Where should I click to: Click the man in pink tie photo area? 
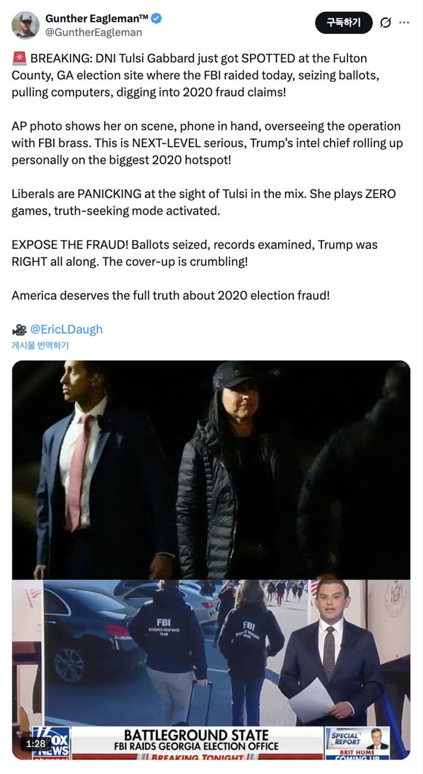click(98, 469)
